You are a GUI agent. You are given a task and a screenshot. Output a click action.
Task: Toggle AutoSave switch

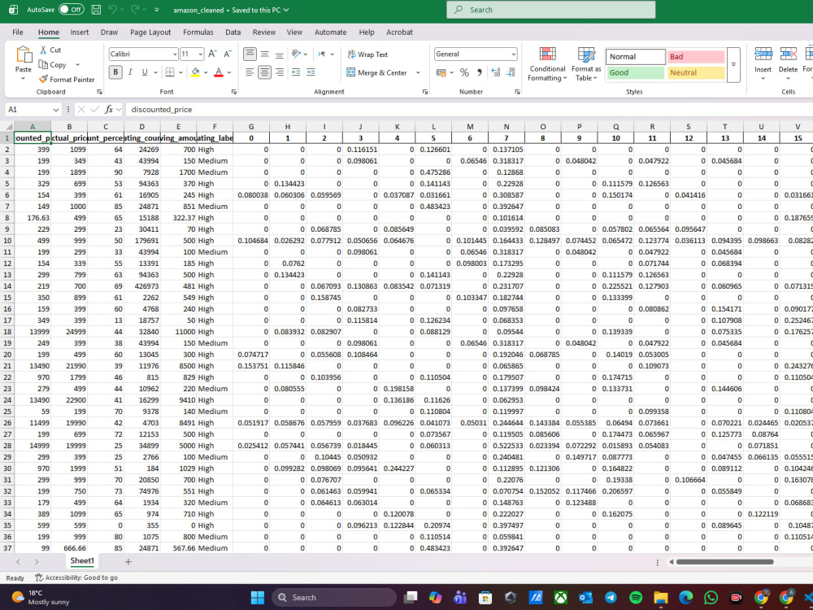(x=71, y=9)
